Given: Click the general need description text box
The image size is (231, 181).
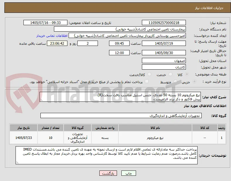Looking at the screenshot, I should (x=120, y=97).
